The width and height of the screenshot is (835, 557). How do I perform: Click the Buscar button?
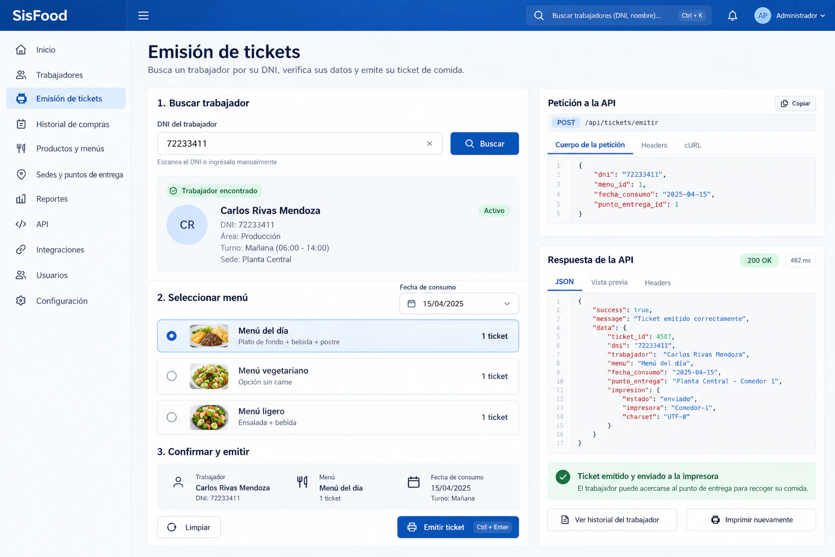(x=484, y=144)
